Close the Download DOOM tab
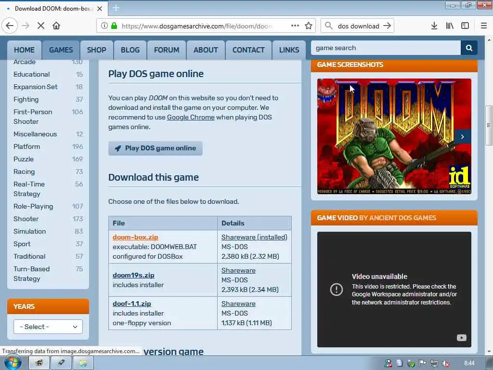 click(x=99, y=9)
